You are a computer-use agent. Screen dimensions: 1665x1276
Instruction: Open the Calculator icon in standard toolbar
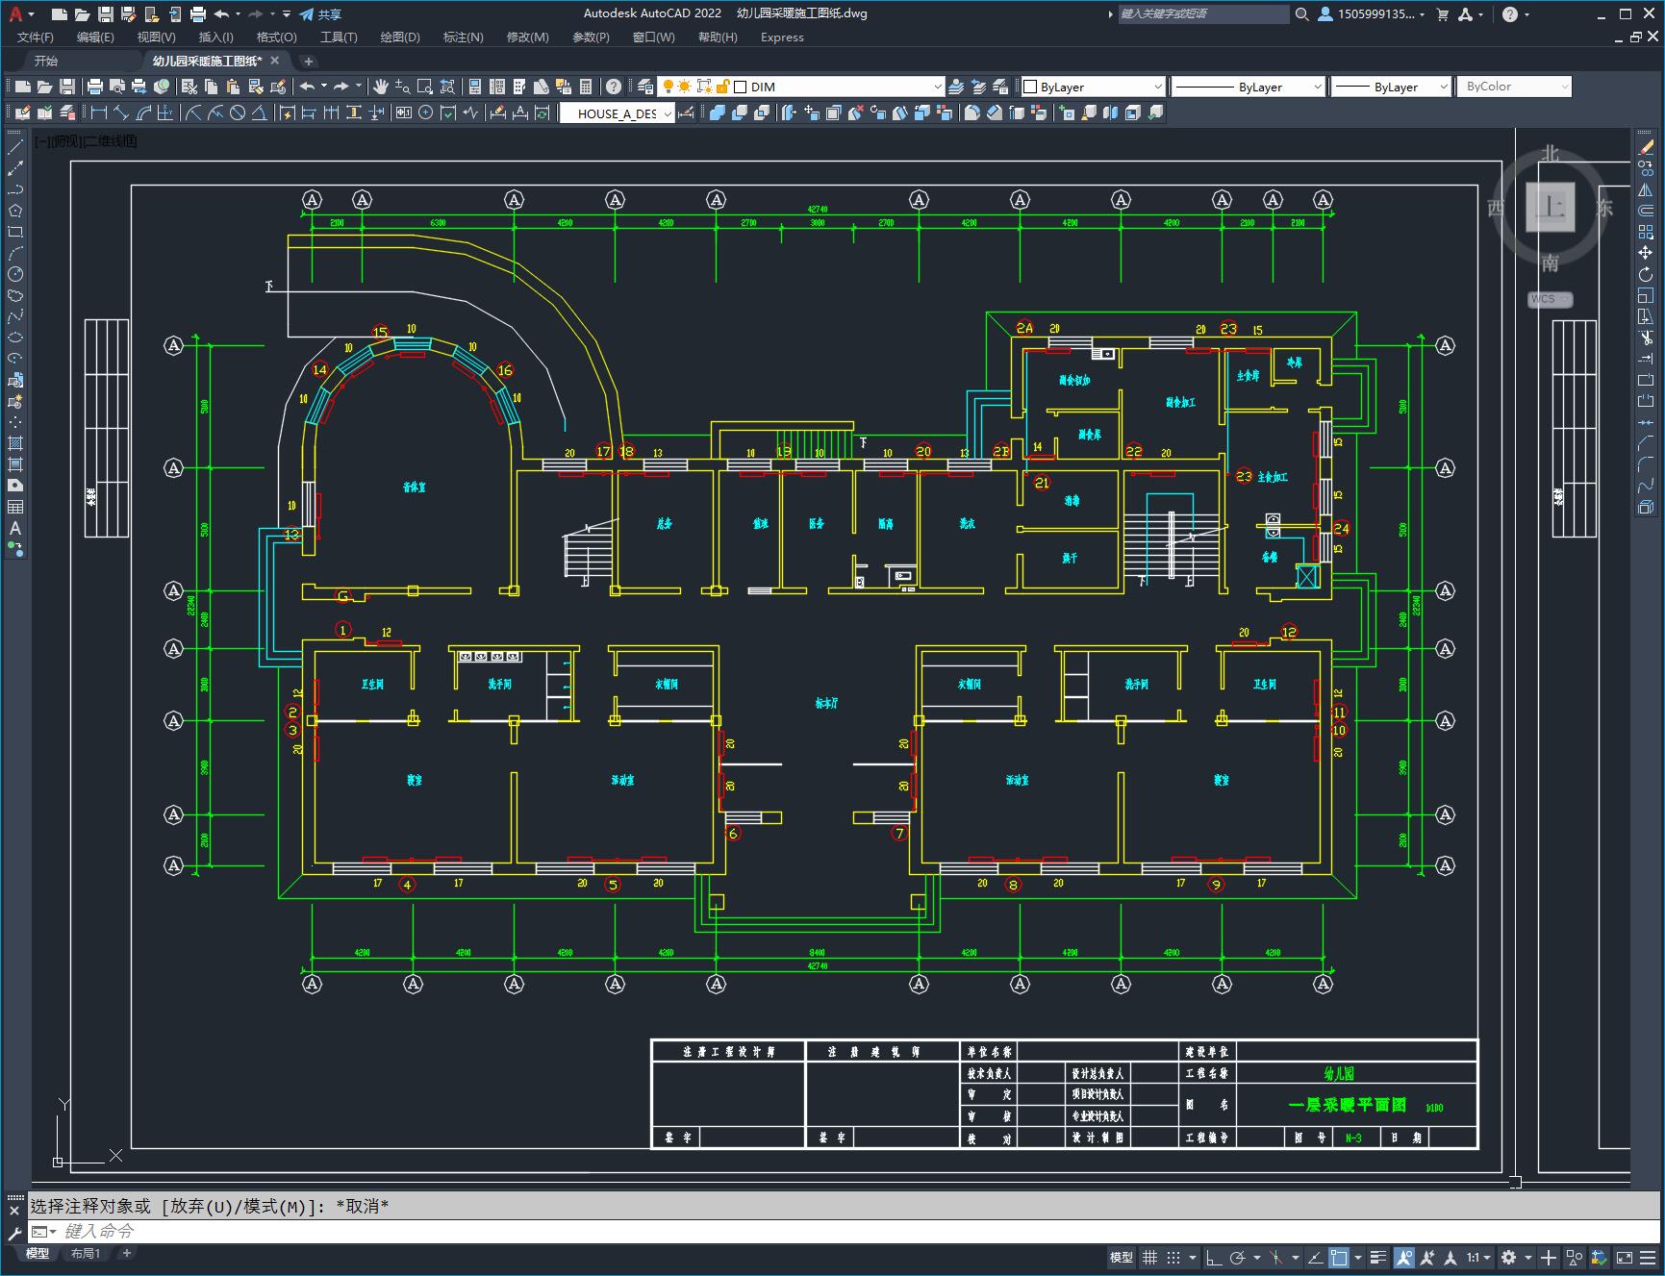(586, 87)
